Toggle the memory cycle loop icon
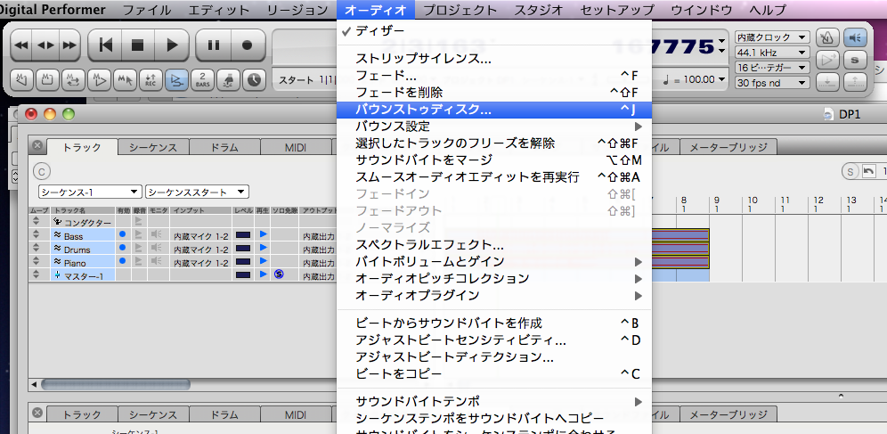 coord(74,80)
